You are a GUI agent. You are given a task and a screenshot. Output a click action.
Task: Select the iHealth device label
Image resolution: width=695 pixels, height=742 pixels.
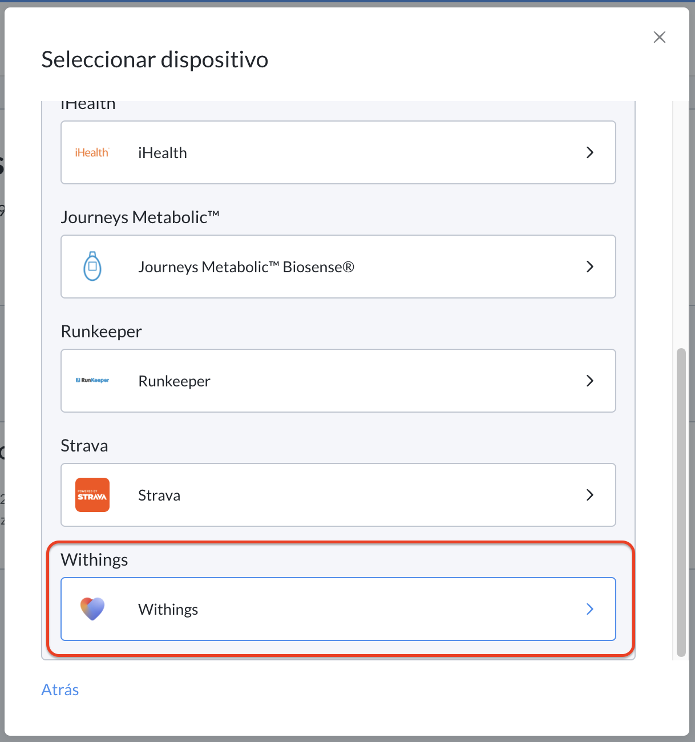pyautogui.click(x=163, y=153)
